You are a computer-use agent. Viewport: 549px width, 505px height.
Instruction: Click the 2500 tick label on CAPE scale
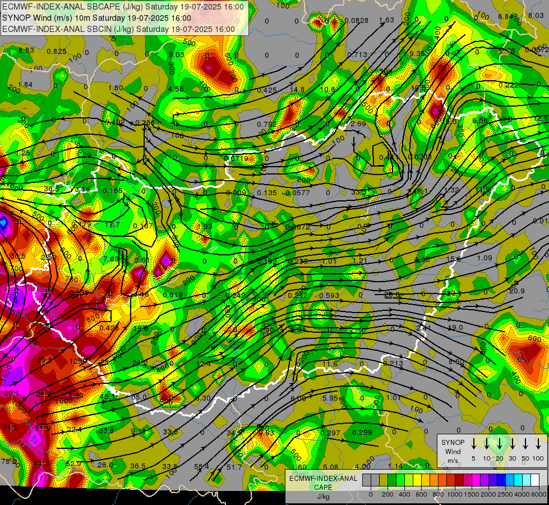tap(506, 494)
